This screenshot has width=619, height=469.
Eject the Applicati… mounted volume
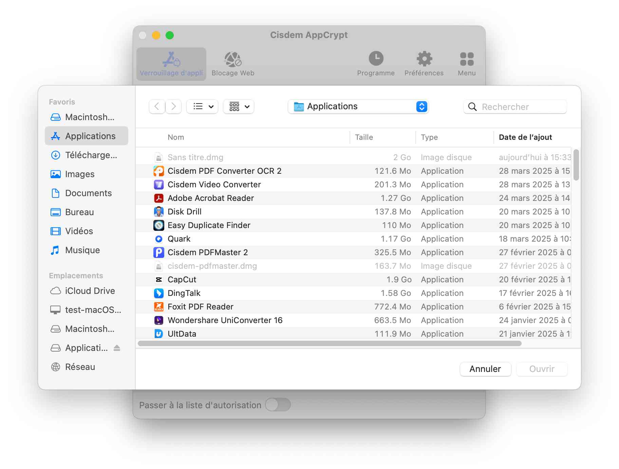(117, 348)
